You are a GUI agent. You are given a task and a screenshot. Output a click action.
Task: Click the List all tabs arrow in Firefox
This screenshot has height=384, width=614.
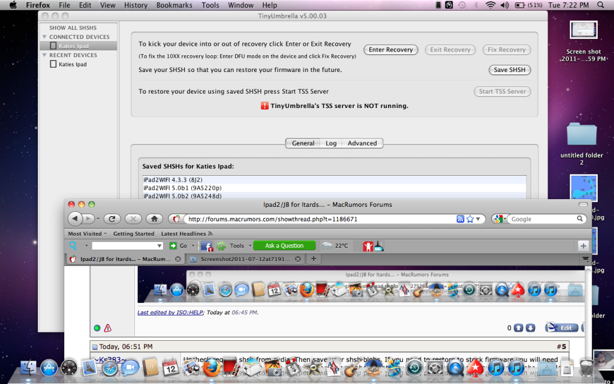[x=585, y=259]
